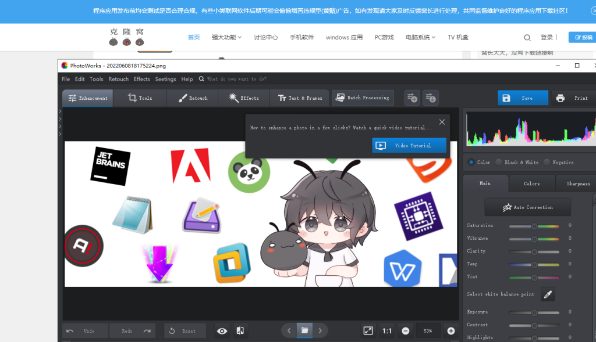Click the 登录 link on the website
The width and height of the screenshot is (596, 342).
pyautogui.click(x=547, y=37)
